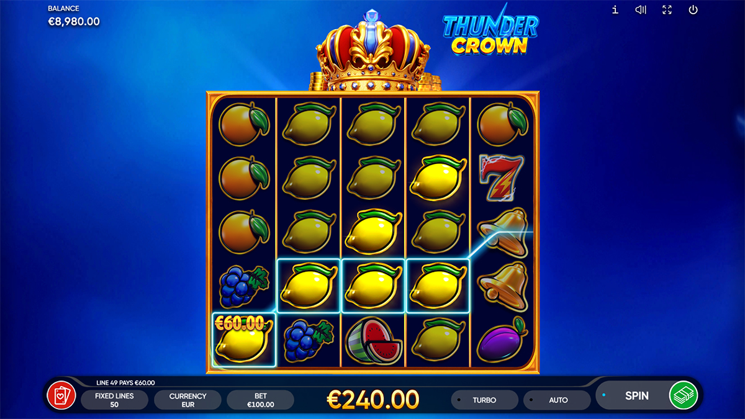Open the Currency EUR selector

click(x=187, y=400)
